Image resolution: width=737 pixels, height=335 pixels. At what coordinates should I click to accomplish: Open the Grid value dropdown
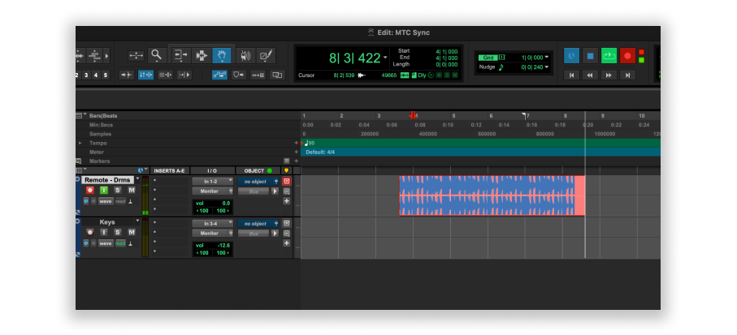pos(547,58)
